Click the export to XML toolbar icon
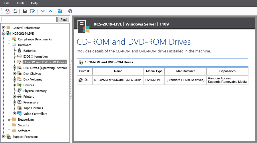The width and height of the screenshot is (257, 143). coord(15,11)
